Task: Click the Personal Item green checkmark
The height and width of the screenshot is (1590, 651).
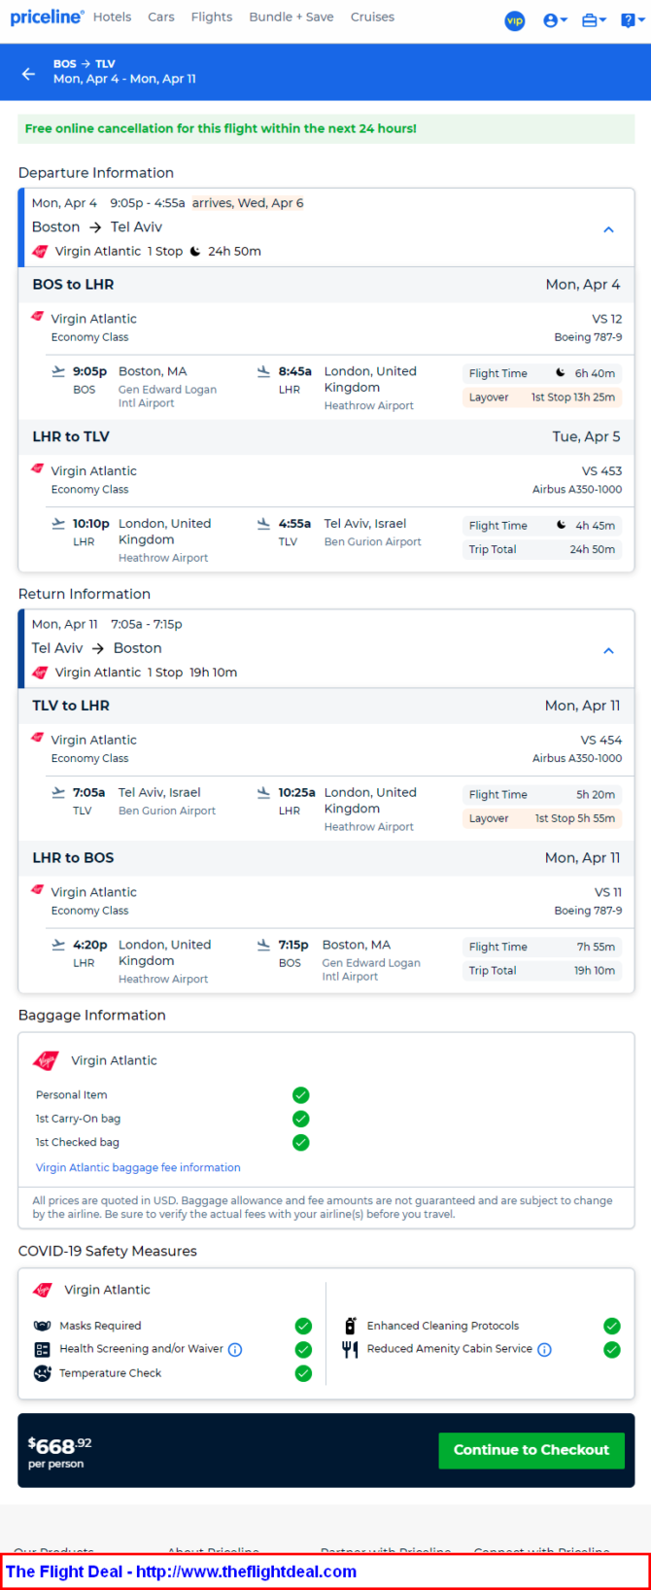Action: [x=301, y=1094]
